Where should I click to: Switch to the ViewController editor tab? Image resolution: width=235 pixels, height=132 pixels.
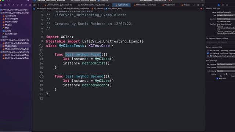(169, 5)
